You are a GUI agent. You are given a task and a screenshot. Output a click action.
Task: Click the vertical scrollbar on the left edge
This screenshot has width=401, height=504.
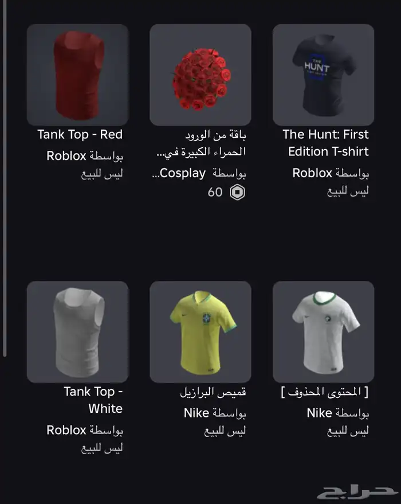pos(5,178)
